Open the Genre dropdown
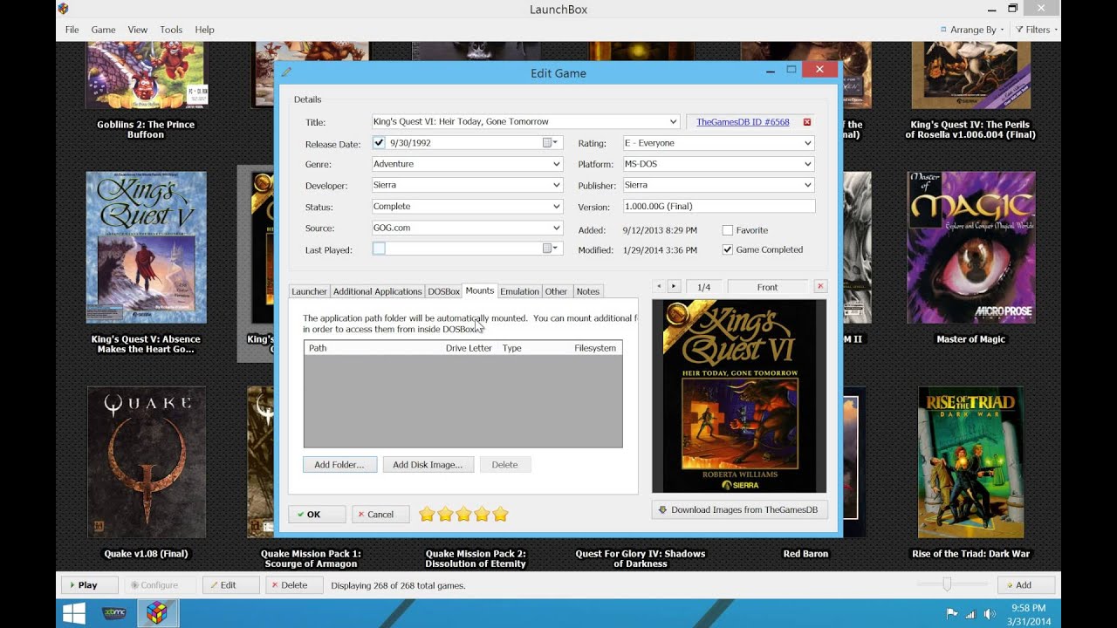The width and height of the screenshot is (1117, 628). pos(557,164)
